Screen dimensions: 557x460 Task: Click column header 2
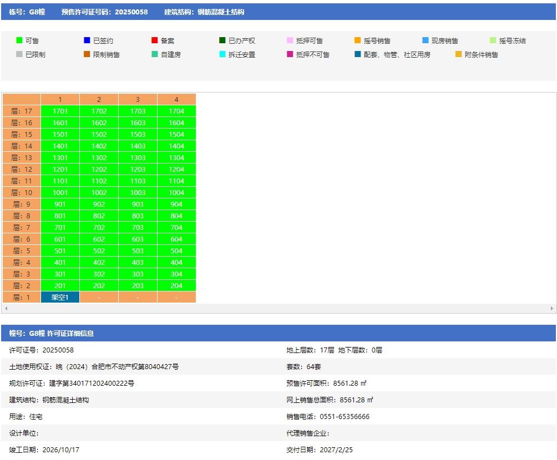tap(99, 99)
